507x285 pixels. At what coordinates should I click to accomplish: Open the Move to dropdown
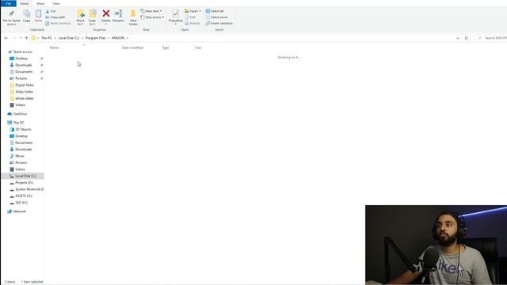tap(80, 22)
